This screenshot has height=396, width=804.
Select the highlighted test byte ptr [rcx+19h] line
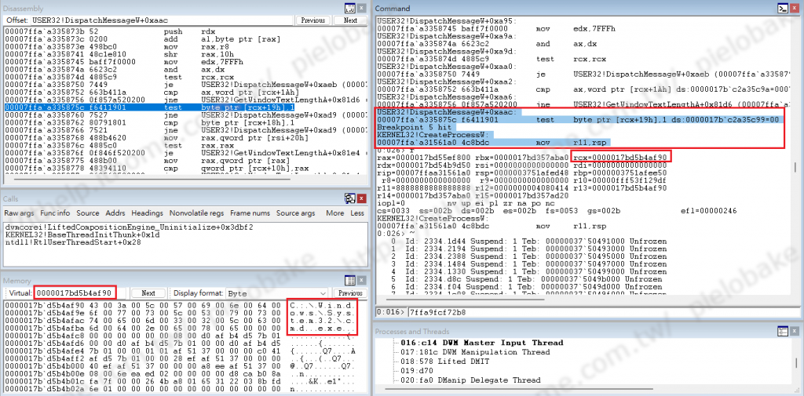click(185, 108)
